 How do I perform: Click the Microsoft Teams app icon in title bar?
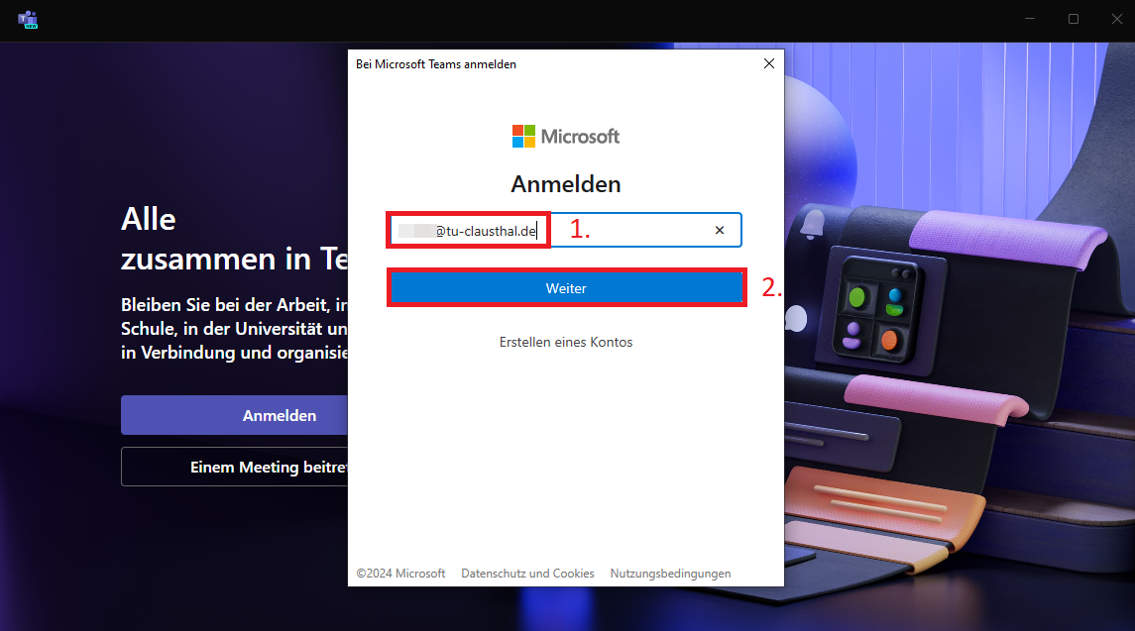pyautogui.click(x=28, y=20)
